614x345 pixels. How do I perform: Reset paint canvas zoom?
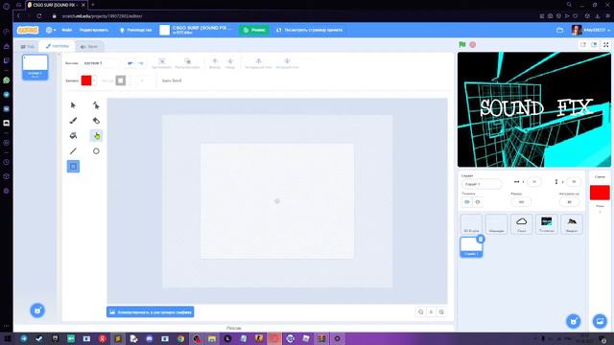(431, 311)
